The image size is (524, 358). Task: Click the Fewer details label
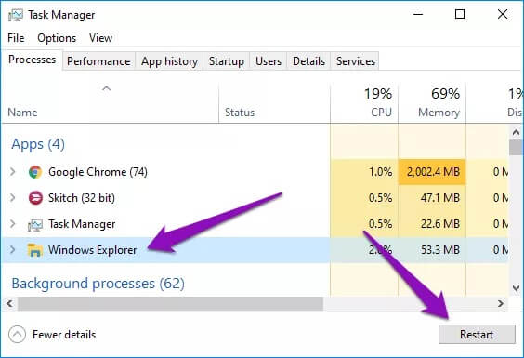point(64,335)
